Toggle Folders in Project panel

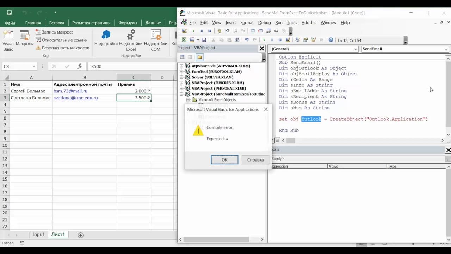pyautogui.click(x=200, y=57)
